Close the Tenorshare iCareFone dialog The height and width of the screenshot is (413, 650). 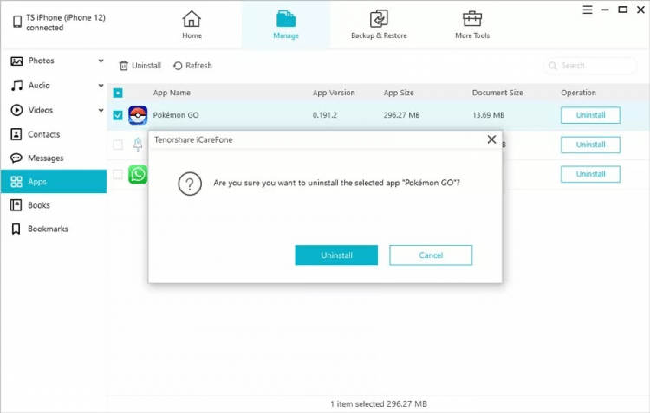coord(491,139)
